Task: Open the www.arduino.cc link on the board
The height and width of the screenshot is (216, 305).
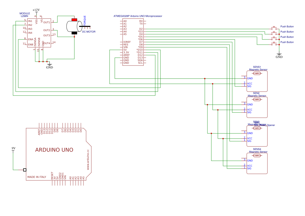Action: pyautogui.click(x=88, y=160)
